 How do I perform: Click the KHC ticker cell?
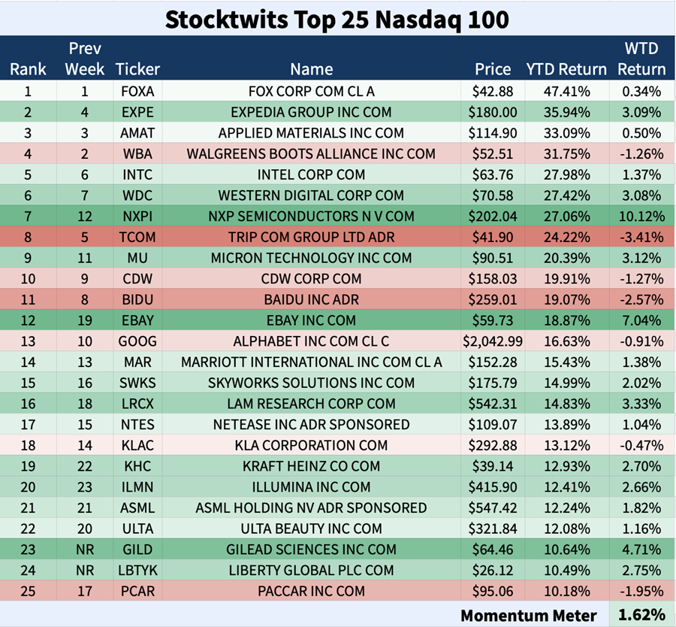coord(137,466)
